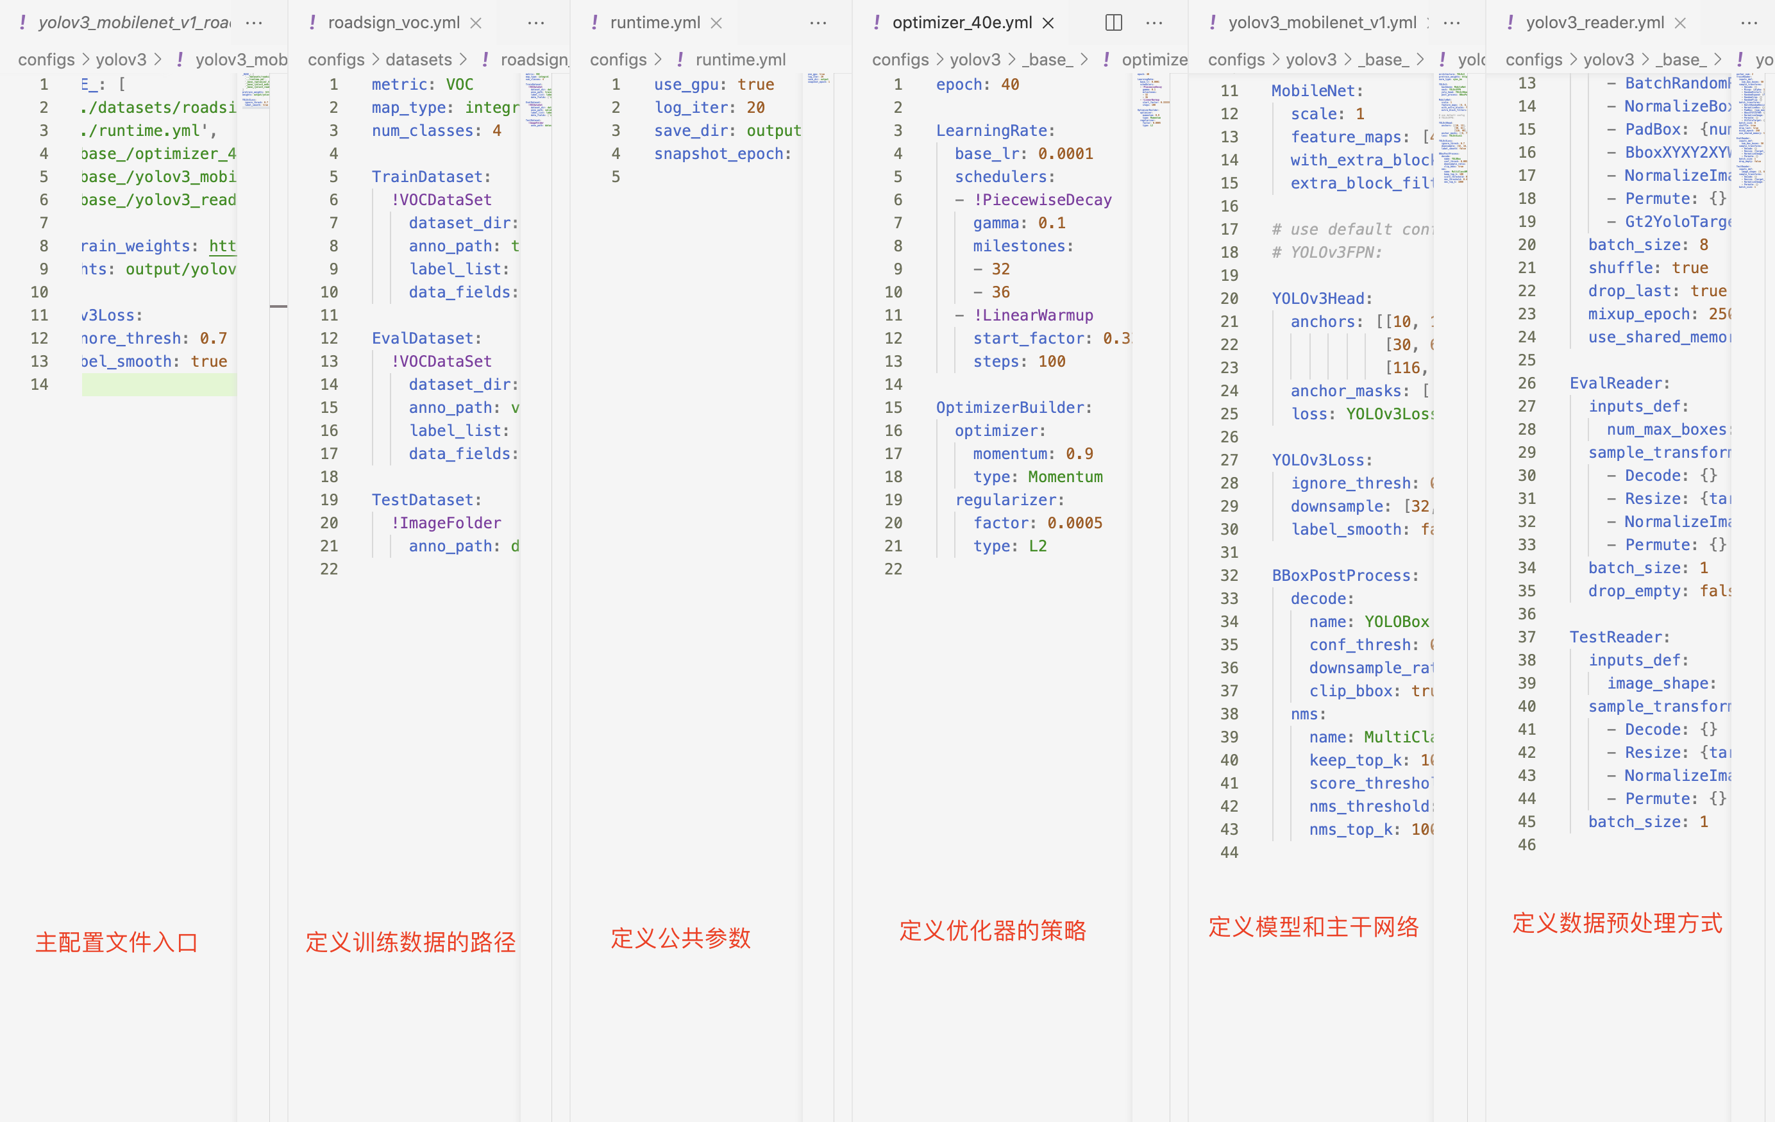Image resolution: width=1775 pixels, height=1122 pixels.
Task: Click yolov3 breadcrumb in yolov3_reader pane
Action: coord(1608,60)
